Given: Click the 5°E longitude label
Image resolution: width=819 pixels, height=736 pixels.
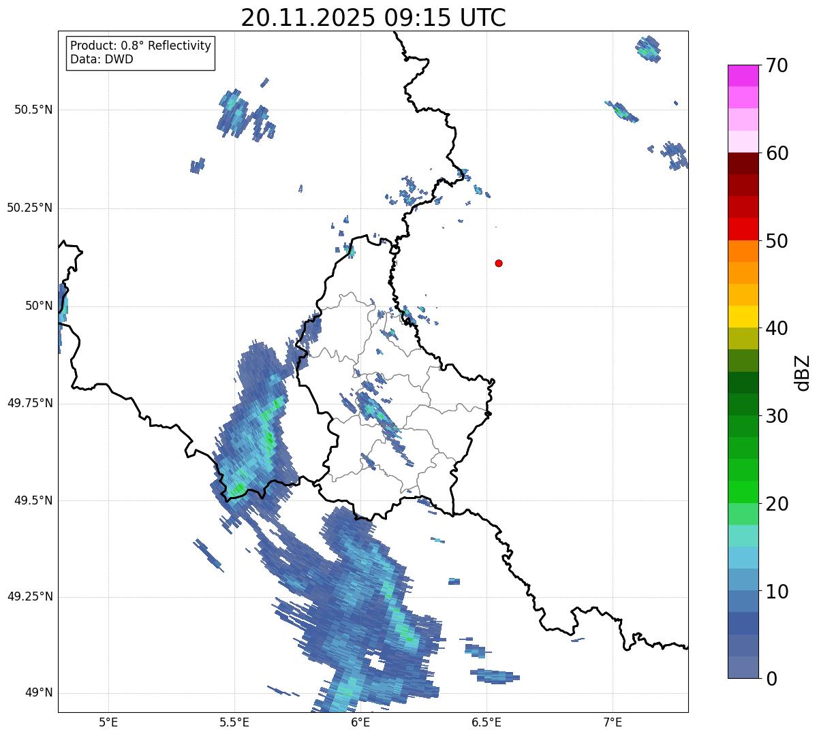Looking at the screenshot, I should (x=108, y=722).
